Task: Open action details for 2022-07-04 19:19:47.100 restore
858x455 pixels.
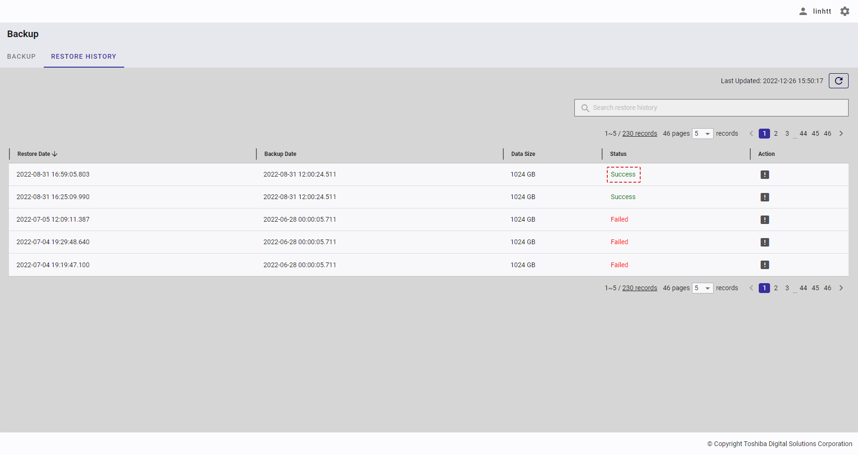Action: [x=764, y=265]
